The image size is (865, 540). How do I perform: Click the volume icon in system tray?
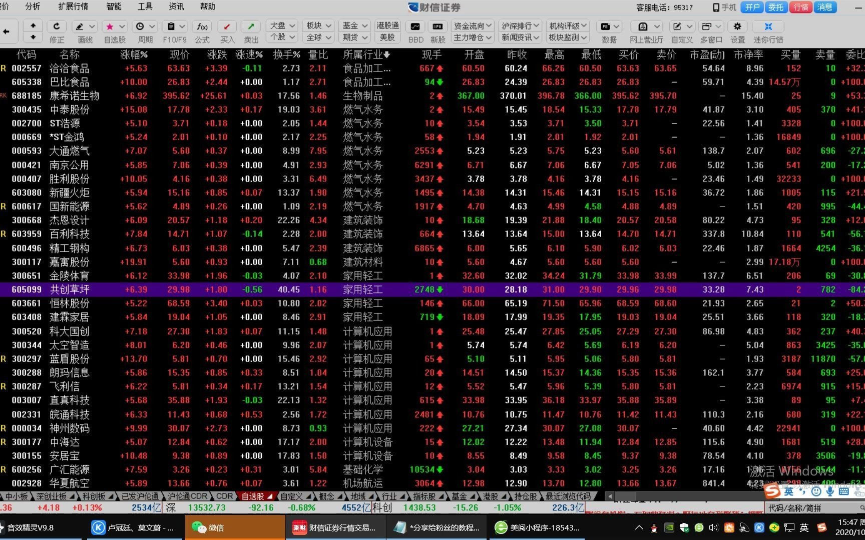(714, 527)
